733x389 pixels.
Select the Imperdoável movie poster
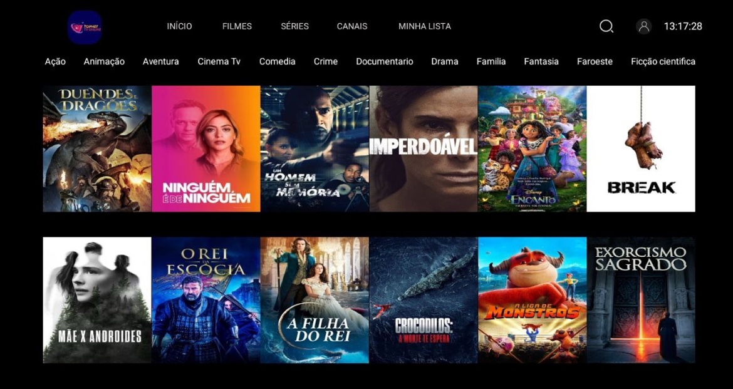[x=424, y=148]
